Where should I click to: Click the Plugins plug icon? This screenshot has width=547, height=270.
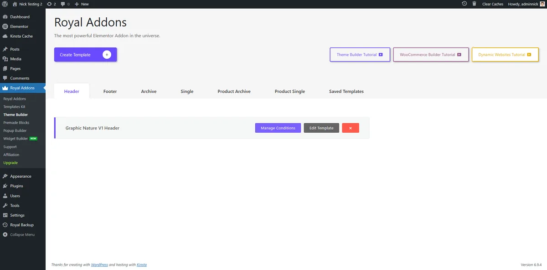5,186
